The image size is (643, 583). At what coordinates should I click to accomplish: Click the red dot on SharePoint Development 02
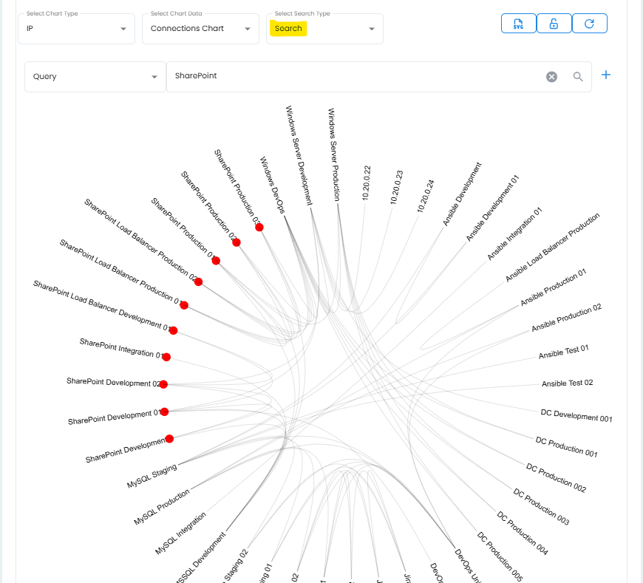tap(164, 383)
